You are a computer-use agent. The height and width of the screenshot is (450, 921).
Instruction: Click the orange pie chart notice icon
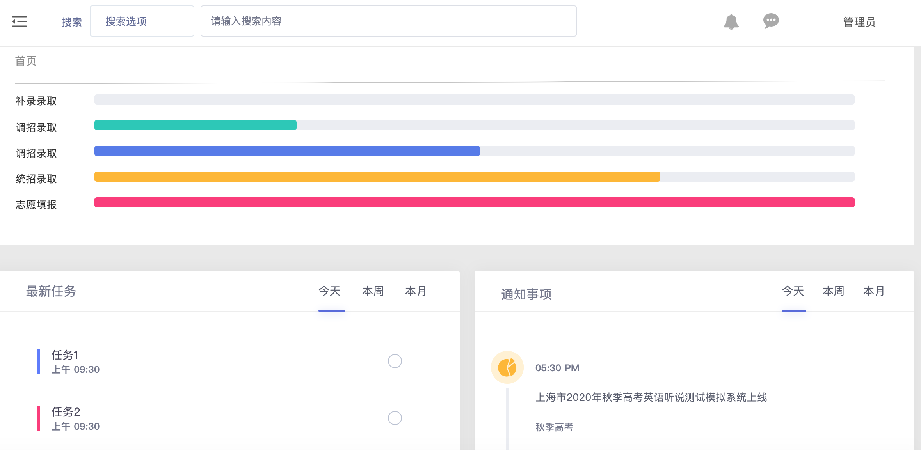[x=507, y=367]
